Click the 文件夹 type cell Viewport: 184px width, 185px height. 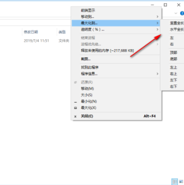click(x=64, y=41)
